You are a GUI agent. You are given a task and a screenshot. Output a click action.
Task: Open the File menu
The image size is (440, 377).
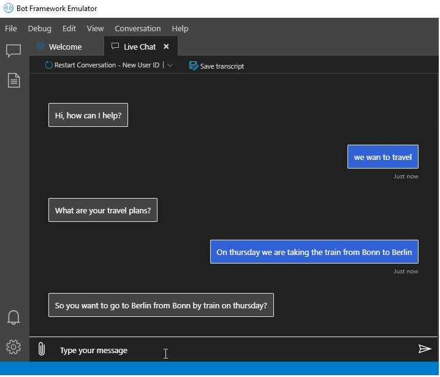(11, 29)
